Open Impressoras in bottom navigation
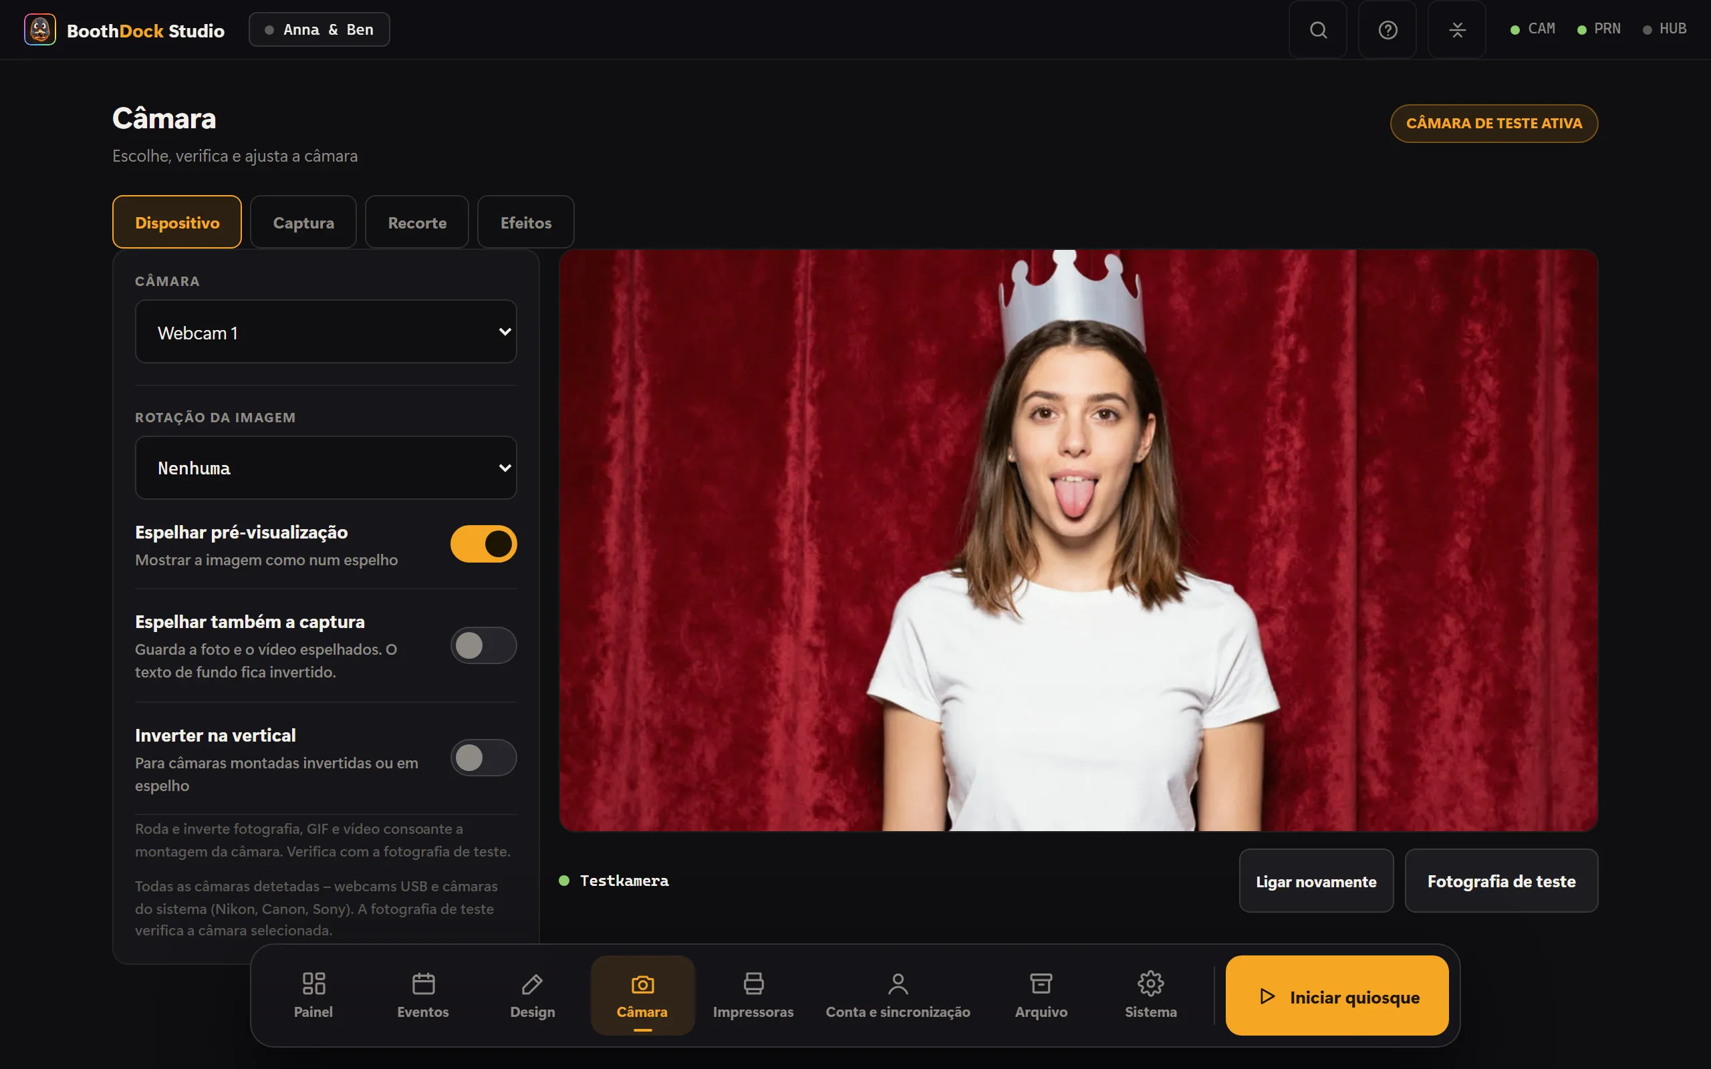 [753, 995]
